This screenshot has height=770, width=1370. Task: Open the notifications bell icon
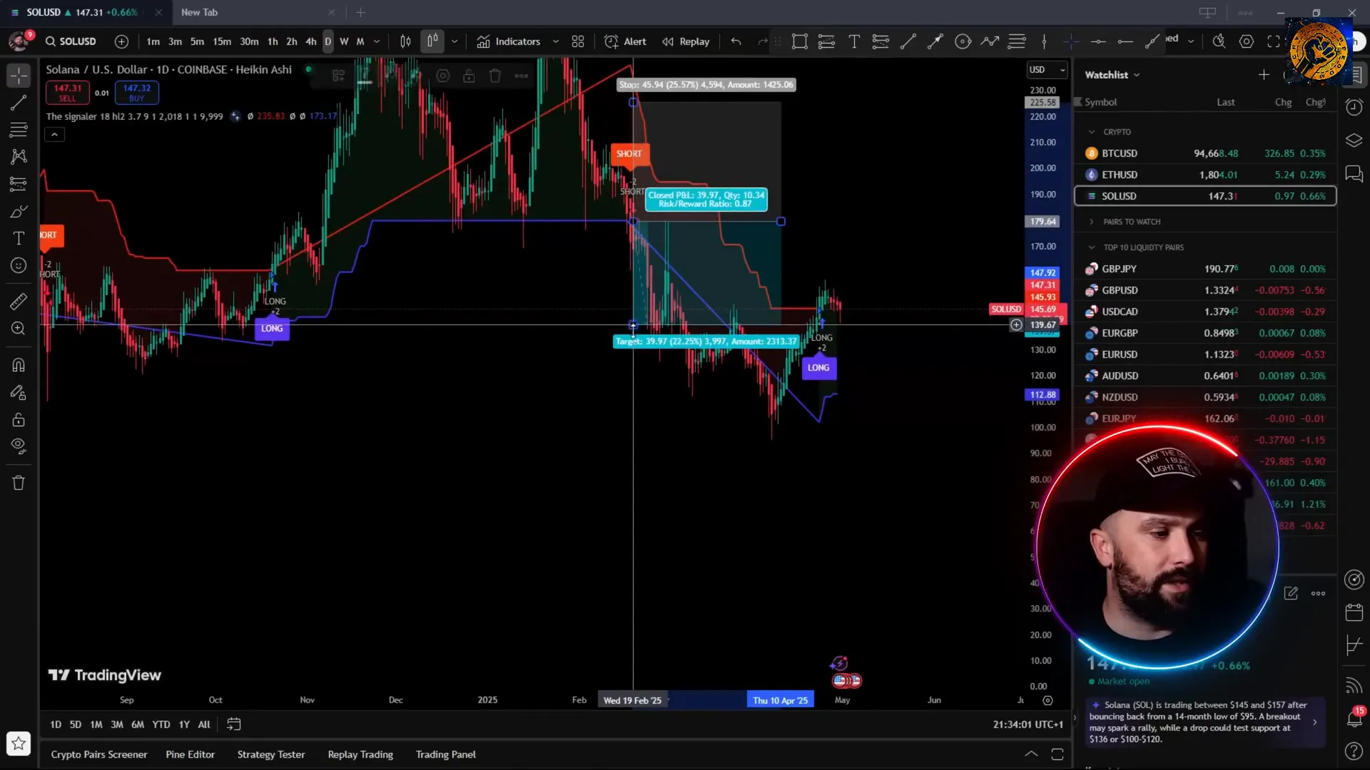click(x=1354, y=719)
